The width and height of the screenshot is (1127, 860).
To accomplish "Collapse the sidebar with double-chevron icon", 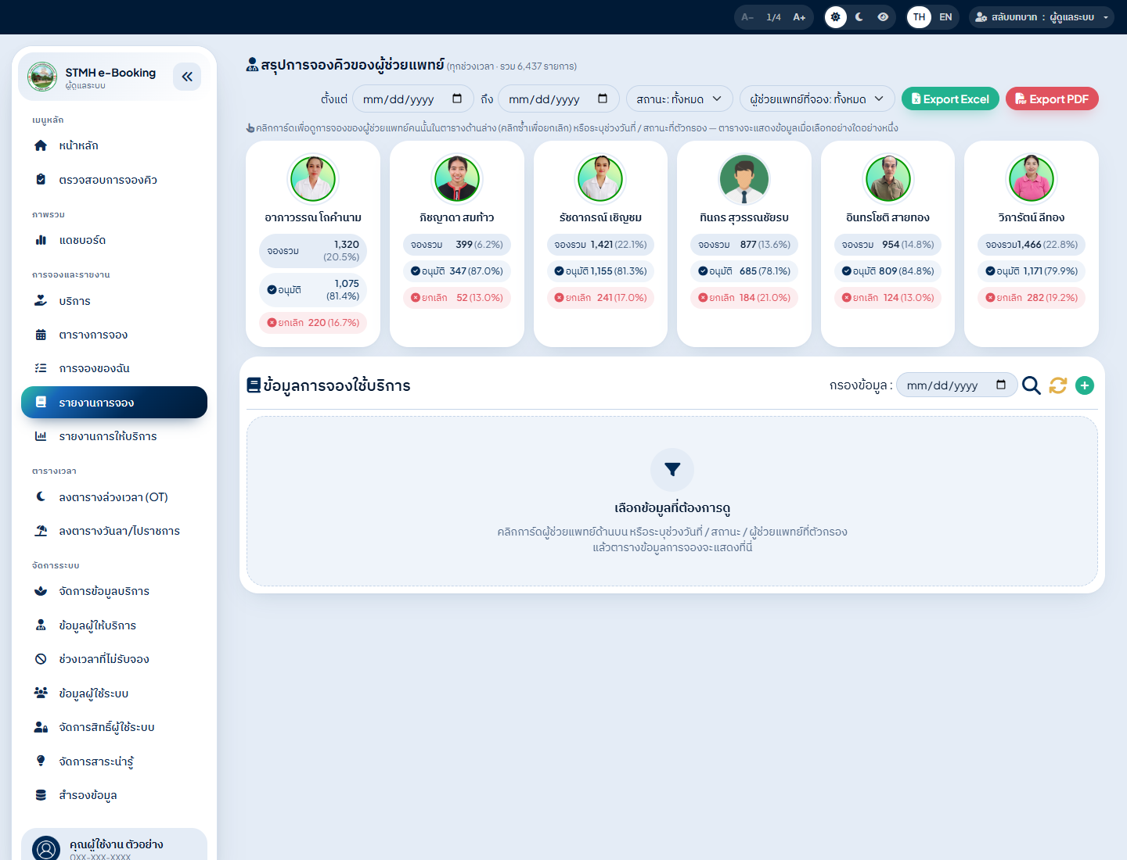I will click(187, 77).
